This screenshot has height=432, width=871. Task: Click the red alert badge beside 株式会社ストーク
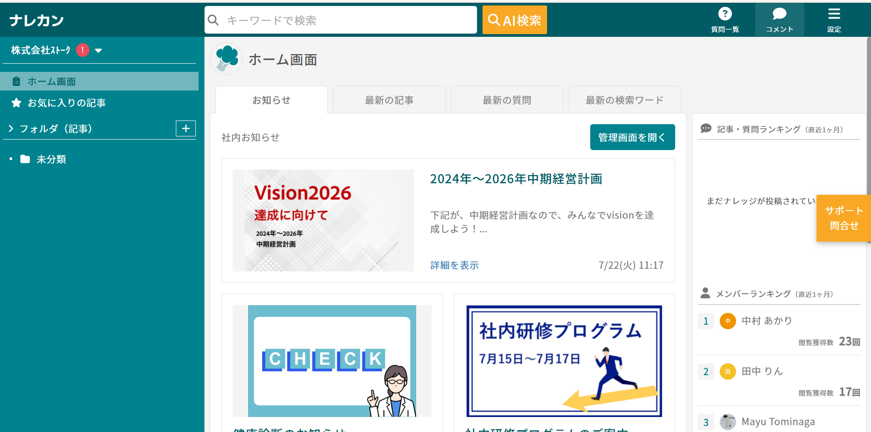(x=83, y=50)
